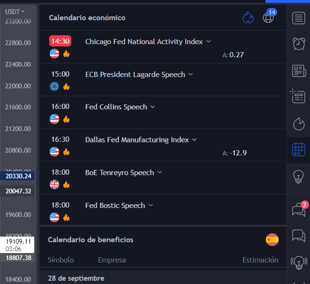Screen dimensions: 310x284
Task: Click flame importance icon for Fed Bostic Speech
Action: click(x=67, y=217)
